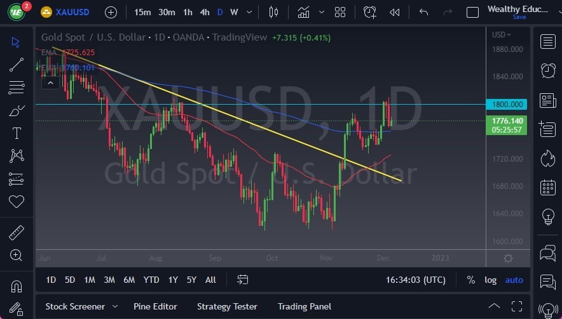Open chart settings gear on time axis
Viewport: 562px width, 319px height.
click(x=508, y=258)
